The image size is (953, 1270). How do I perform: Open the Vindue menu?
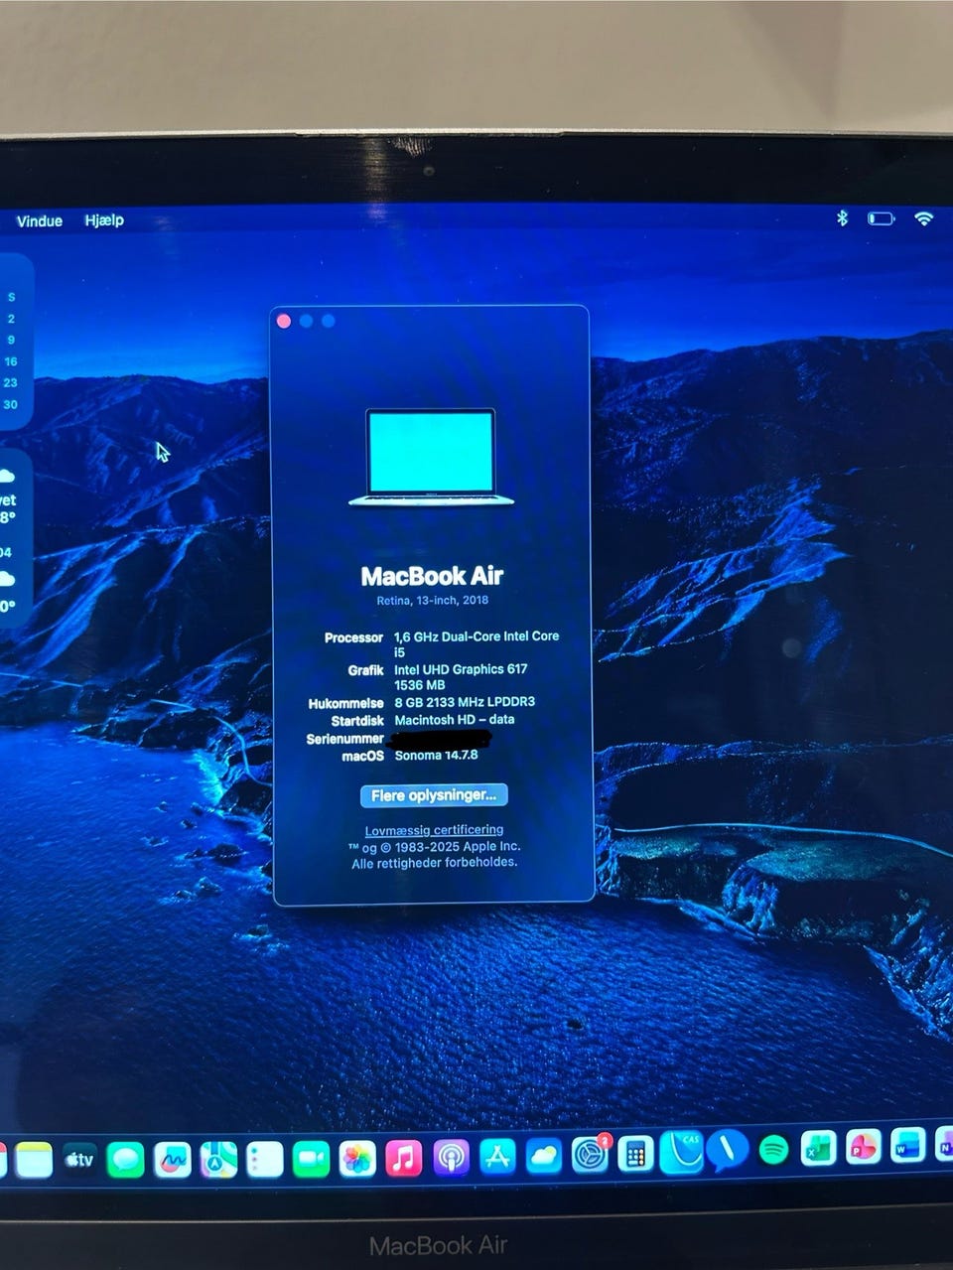tap(40, 220)
